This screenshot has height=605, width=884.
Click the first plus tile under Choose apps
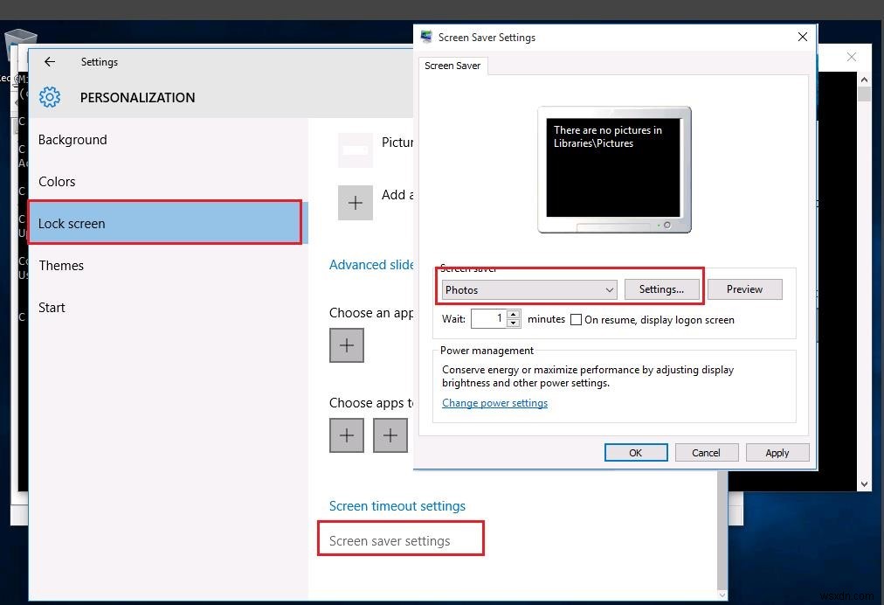[x=347, y=435]
